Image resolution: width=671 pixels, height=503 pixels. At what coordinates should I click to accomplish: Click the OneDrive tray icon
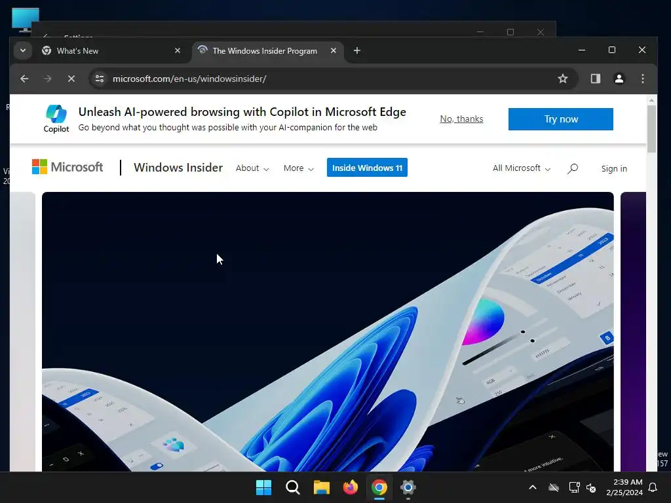click(554, 487)
